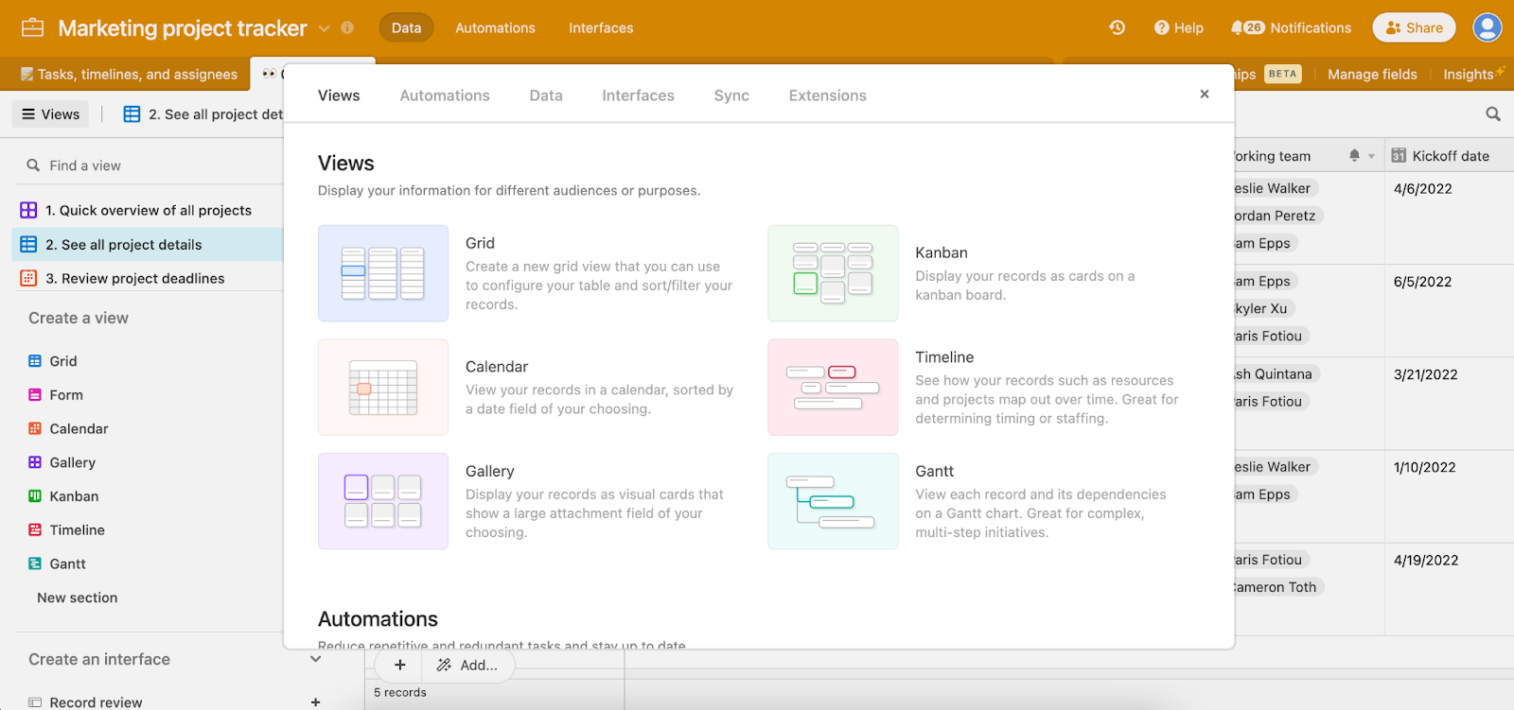Open view 3. Review project deadlines
Screen dimensions: 1514x710
coord(148,278)
